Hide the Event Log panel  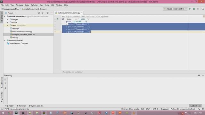pyautogui.click(x=203, y=75)
